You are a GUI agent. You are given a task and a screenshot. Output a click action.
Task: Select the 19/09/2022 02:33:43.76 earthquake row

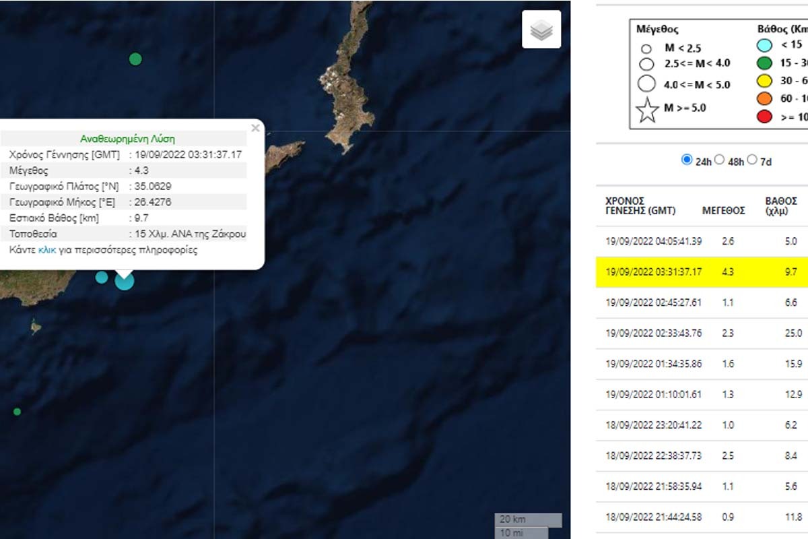click(702, 334)
